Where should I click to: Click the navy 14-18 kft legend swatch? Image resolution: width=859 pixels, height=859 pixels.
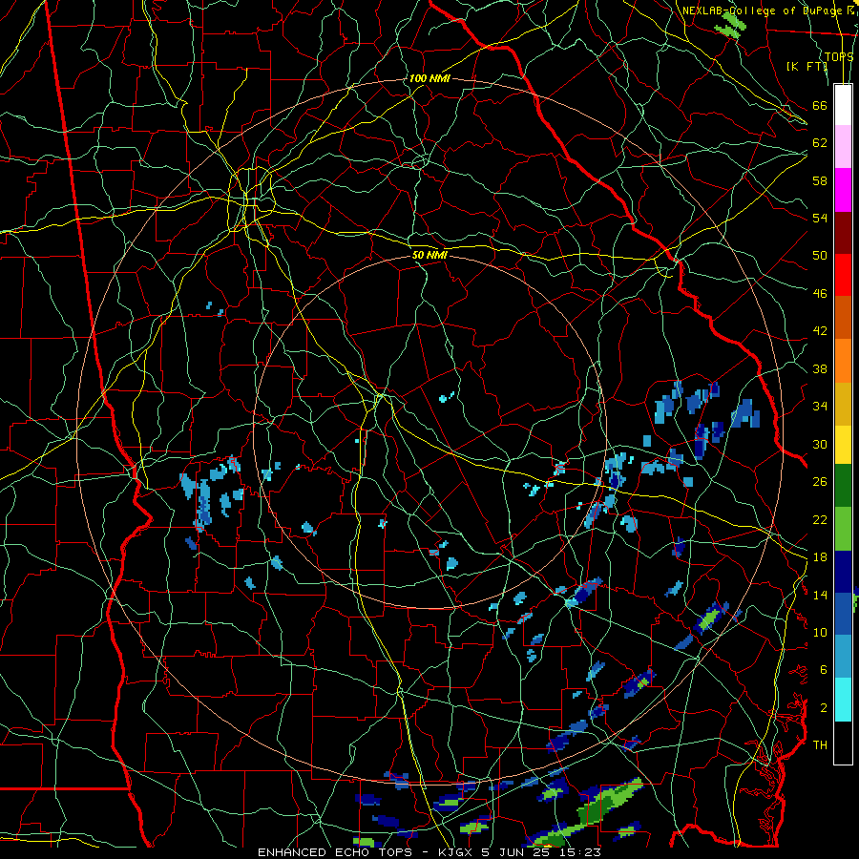coord(843,572)
